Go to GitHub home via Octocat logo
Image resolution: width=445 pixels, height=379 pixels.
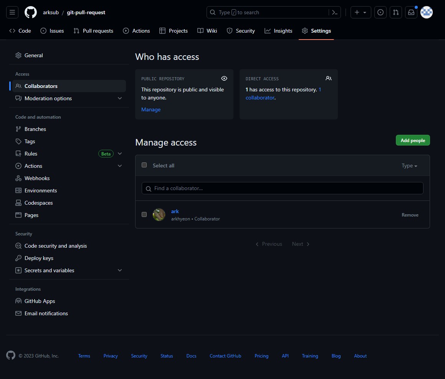click(31, 12)
